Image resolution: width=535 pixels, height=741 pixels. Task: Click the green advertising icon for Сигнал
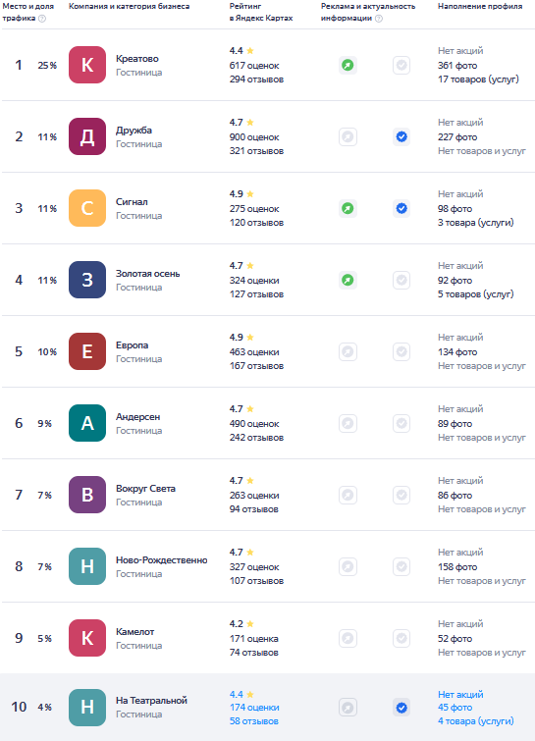click(x=348, y=208)
